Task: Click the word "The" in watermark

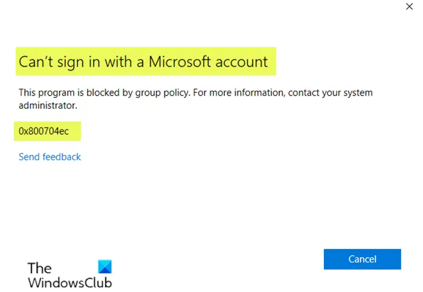Action: coord(40,268)
